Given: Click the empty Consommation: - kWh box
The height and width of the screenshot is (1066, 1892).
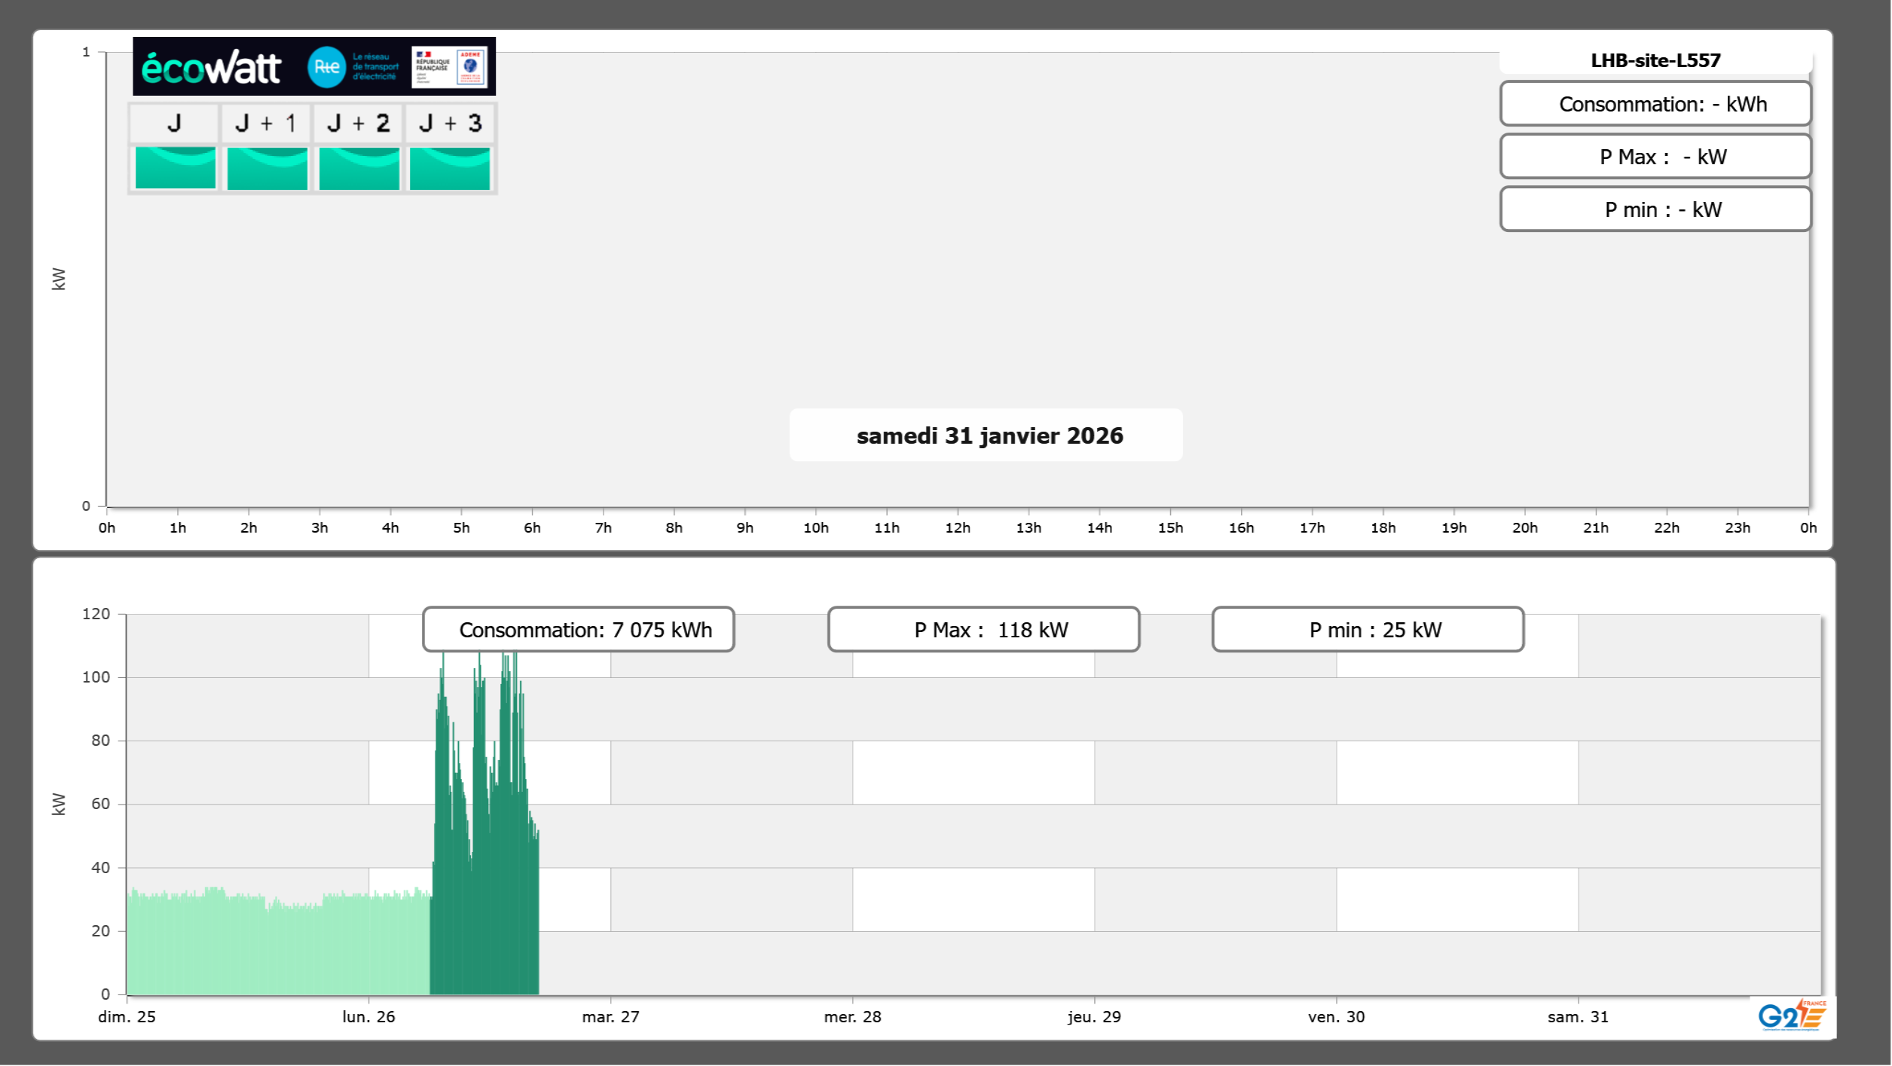Looking at the screenshot, I should coord(1655,104).
